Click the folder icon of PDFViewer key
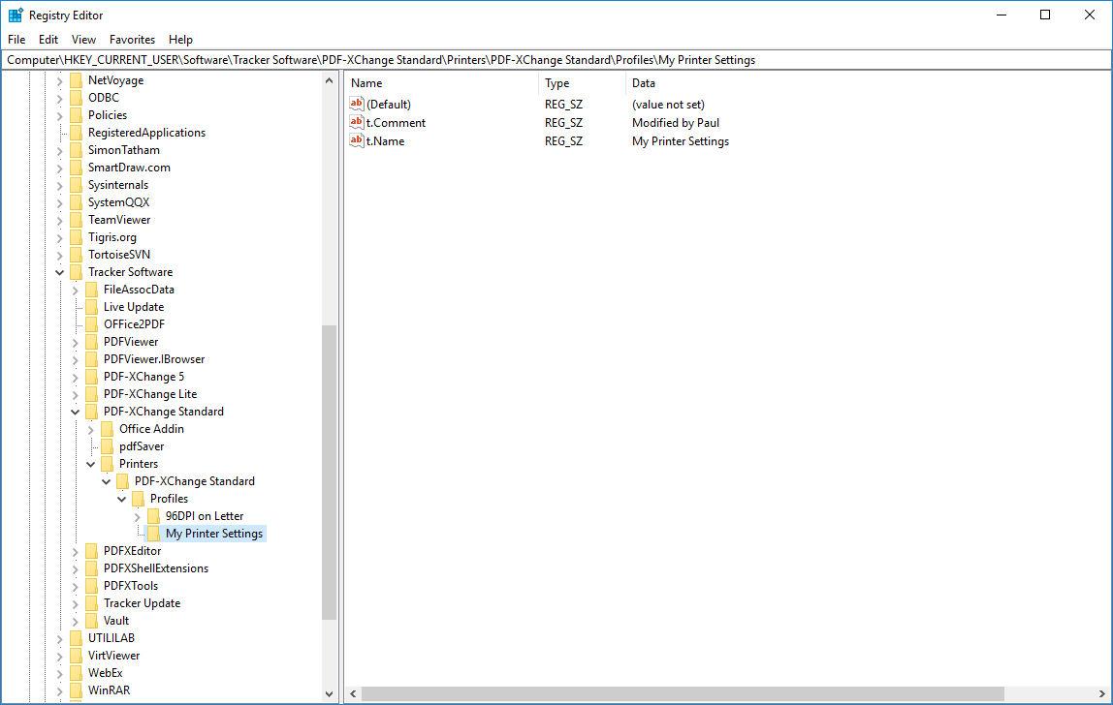 pos(91,342)
